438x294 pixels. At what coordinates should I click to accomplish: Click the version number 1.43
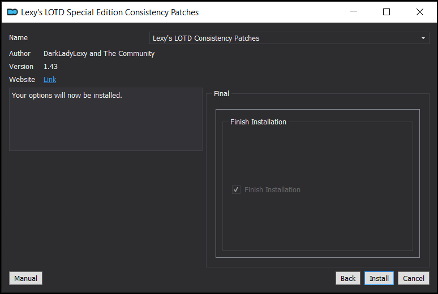[50, 67]
